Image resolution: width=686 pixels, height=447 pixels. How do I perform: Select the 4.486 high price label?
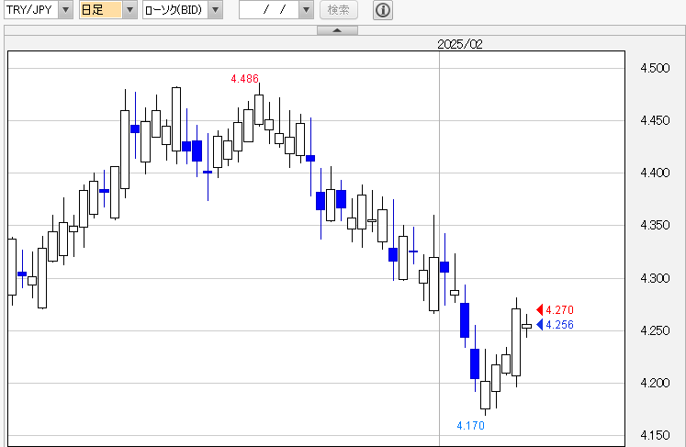pyautogui.click(x=244, y=79)
